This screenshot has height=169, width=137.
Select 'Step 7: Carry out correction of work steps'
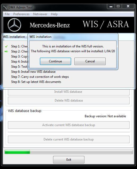40,77
